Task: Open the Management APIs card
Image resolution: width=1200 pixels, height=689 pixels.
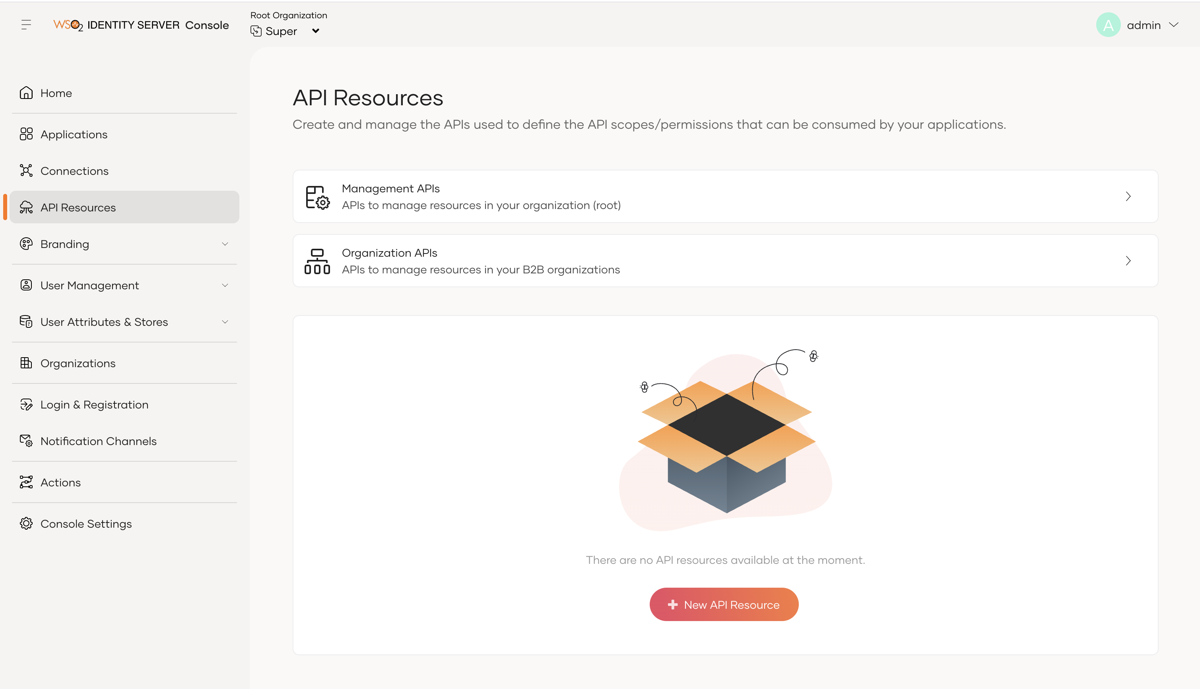Action: click(x=725, y=196)
